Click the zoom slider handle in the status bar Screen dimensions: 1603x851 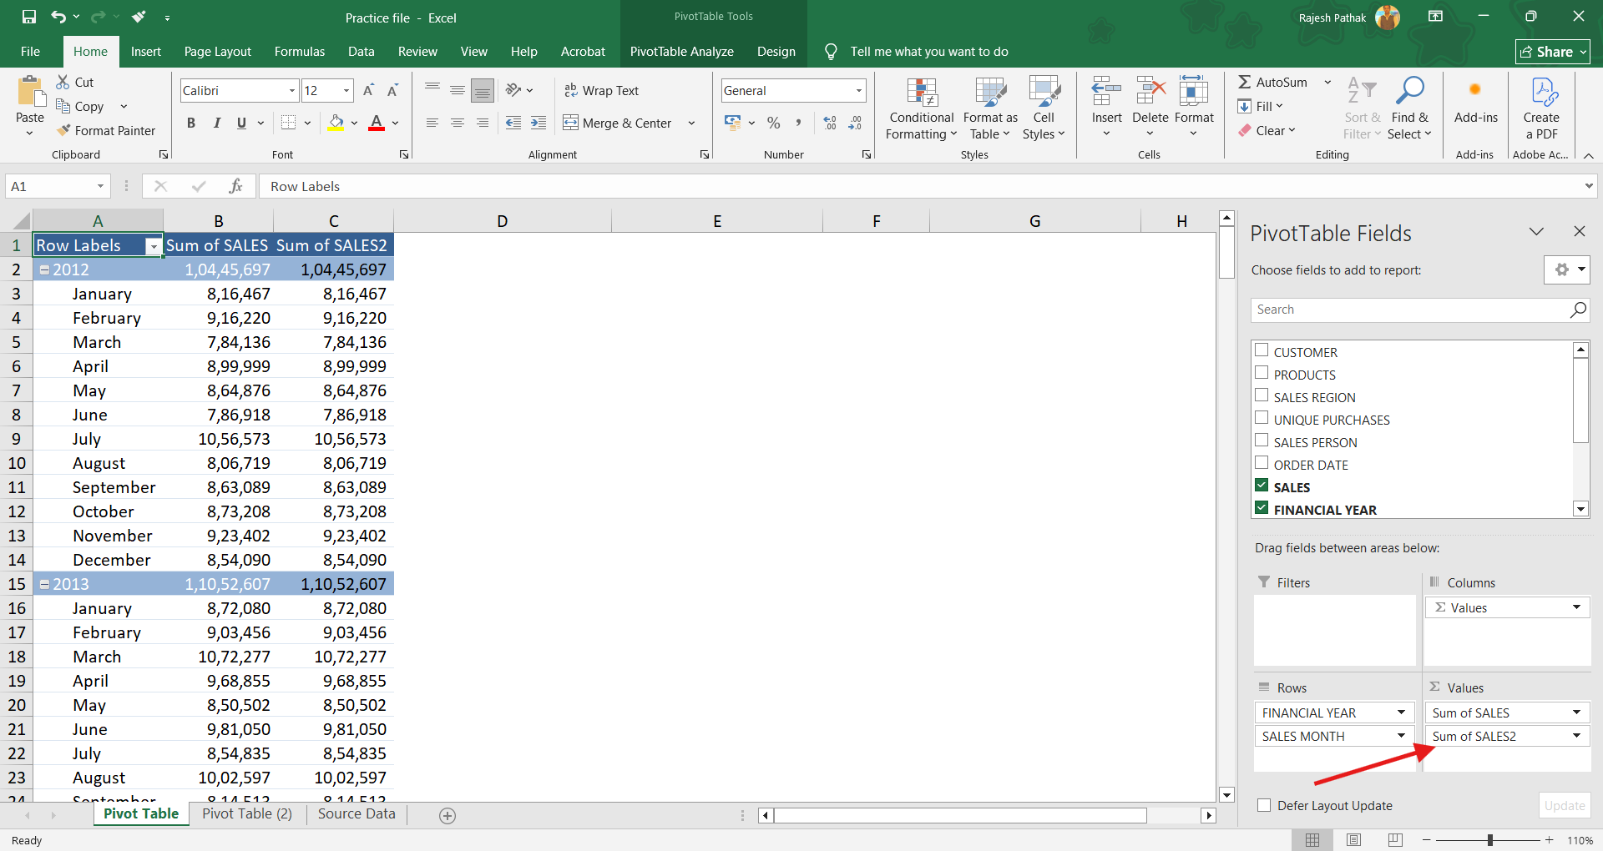[1489, 840]
